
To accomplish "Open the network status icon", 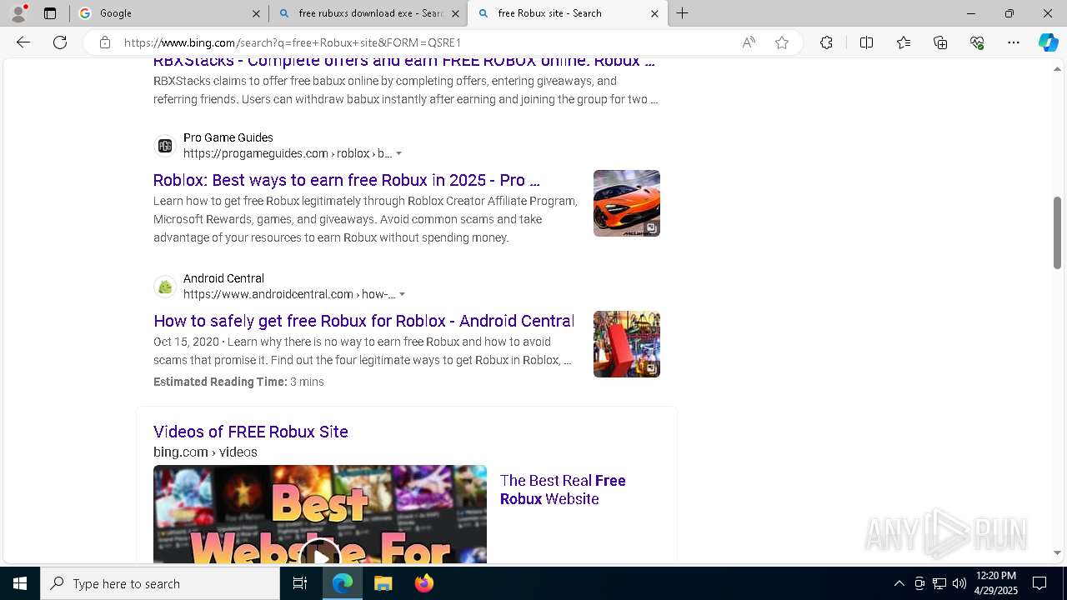I will [939, 583].
